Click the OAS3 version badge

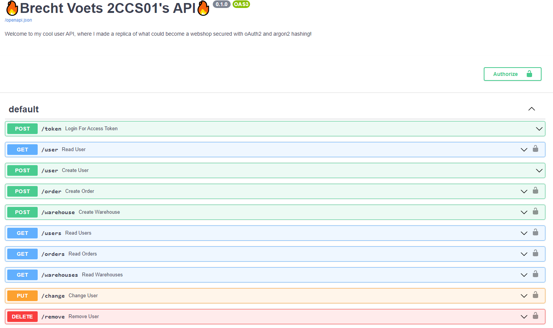241,4
